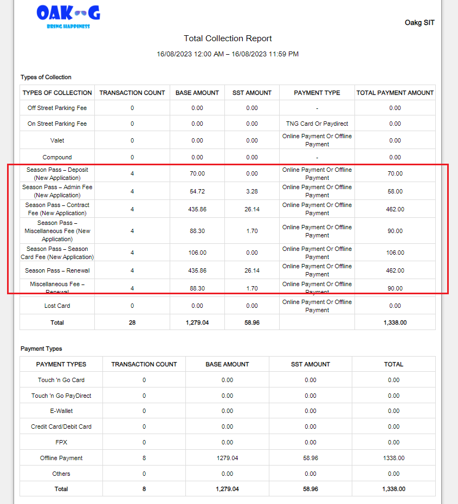
Task: Select the 'Off Street Parking Fee' row label
Action: pyautogui.click(x=57, y=108)
